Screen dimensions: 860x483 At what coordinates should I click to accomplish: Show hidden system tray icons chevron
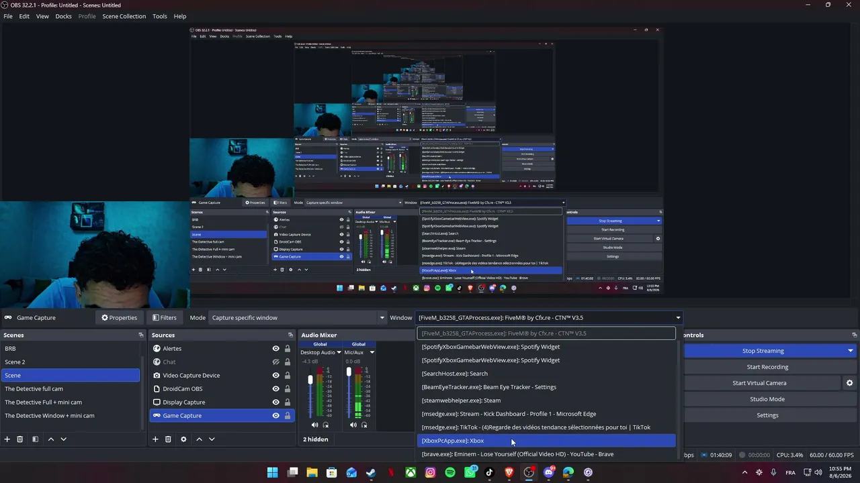pos(746,472)
